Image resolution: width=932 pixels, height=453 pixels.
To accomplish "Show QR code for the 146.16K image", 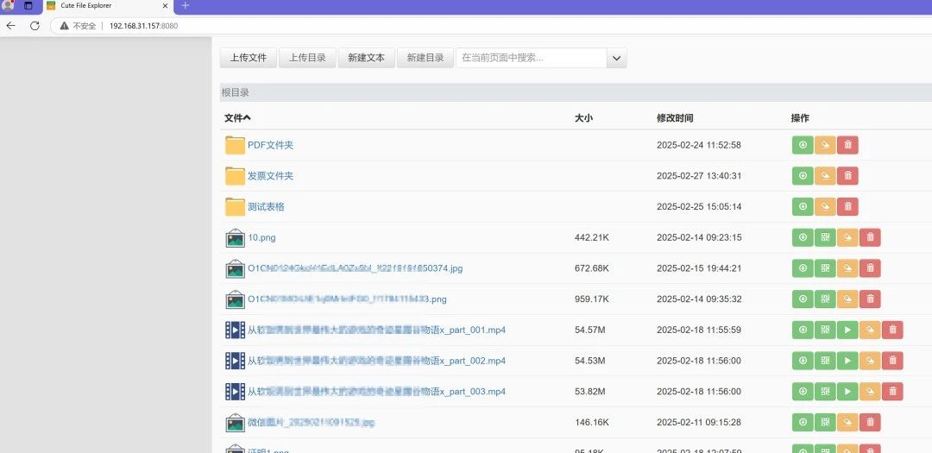I will click(x=825, y=423).
